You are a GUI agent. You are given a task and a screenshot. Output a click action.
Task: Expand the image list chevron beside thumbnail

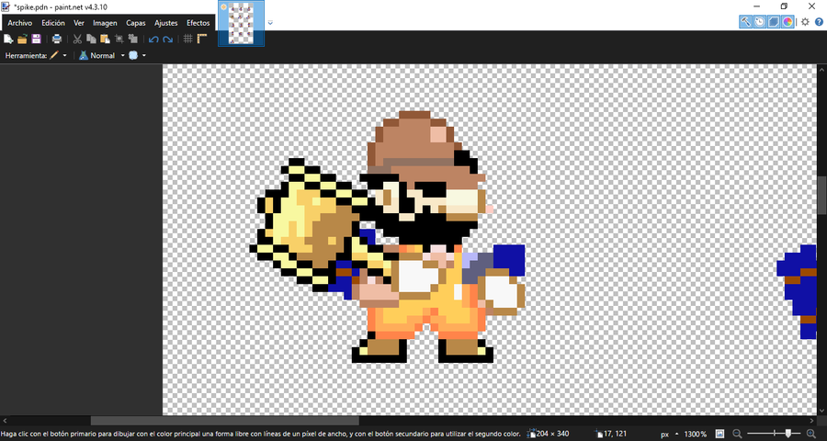point(270,23)
